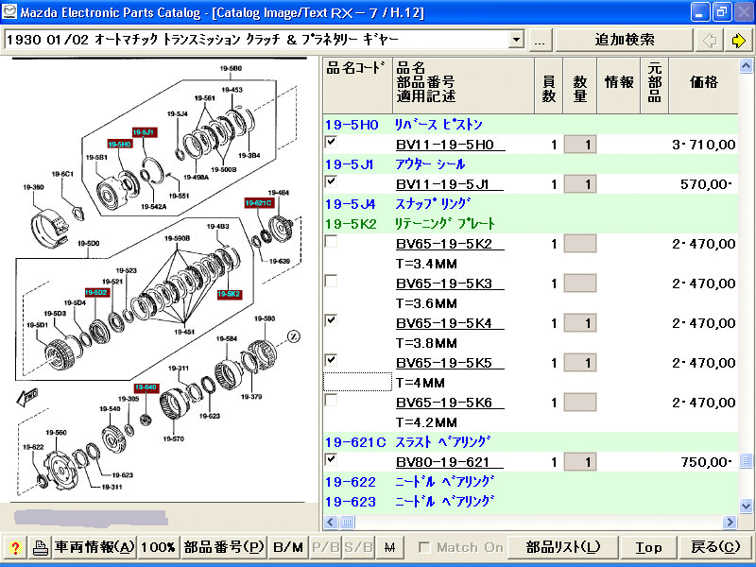756x567 pixels.
Task: Select code 19-622 ニードル ベアリング row
Action: [530, 482]
